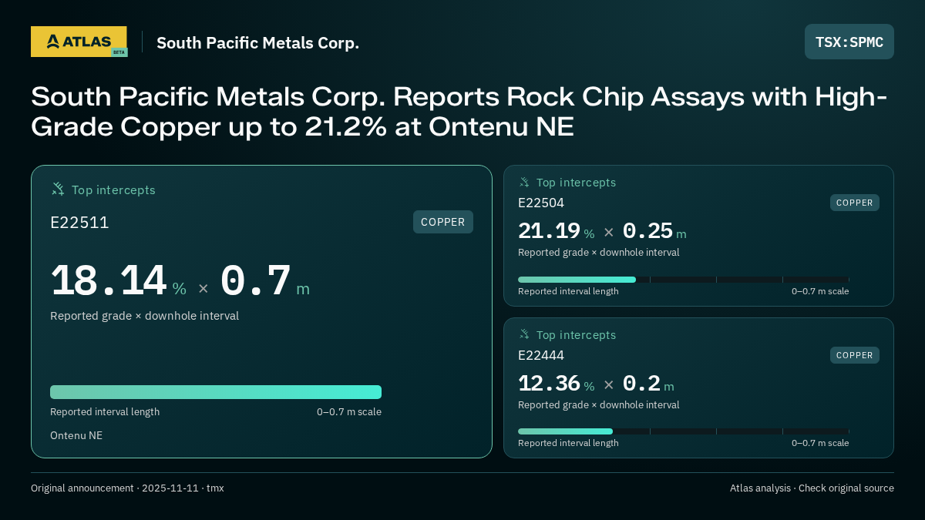
Task: Click the 0.7 m interval value
Action: tap(264, 281)
